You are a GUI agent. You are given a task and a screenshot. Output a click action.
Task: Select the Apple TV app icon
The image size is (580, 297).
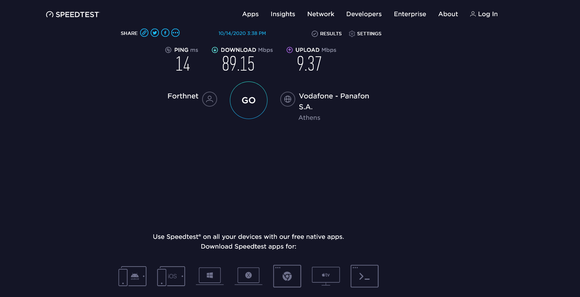pos(326,276)
